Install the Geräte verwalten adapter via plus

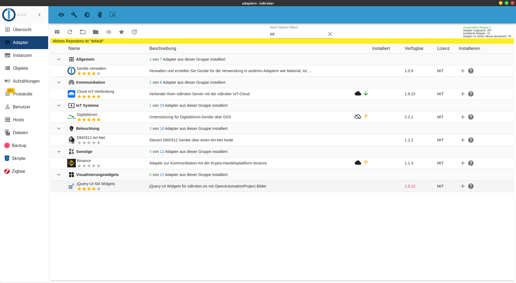(463, 71)
